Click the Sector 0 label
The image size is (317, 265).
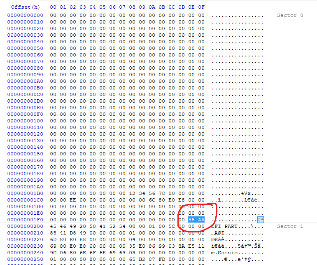point(290,15)
